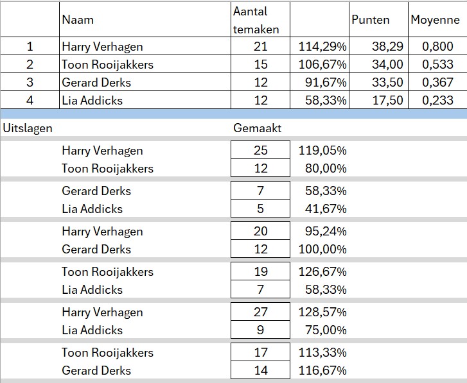Image resolution: width=467 pixels, height=383 pixels.
Task: Select the Punten cell showing 38,29
Action: (378, 46)
